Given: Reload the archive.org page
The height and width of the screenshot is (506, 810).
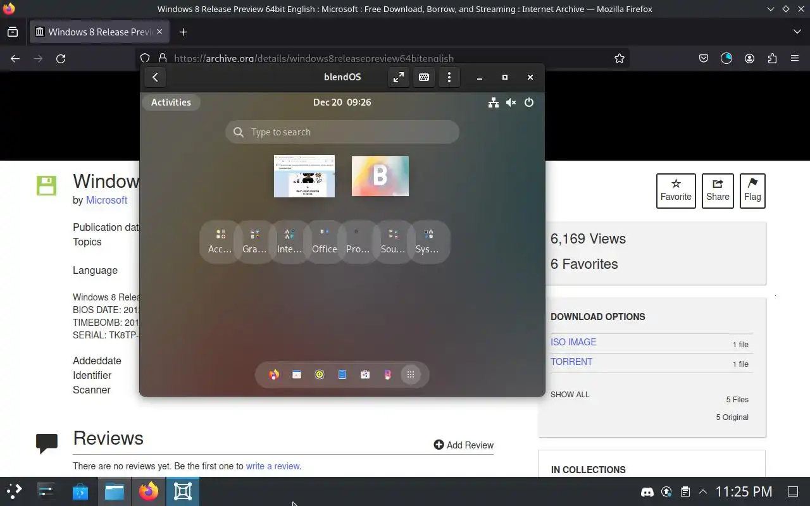Looking at the screenshot, I should 61,58.
